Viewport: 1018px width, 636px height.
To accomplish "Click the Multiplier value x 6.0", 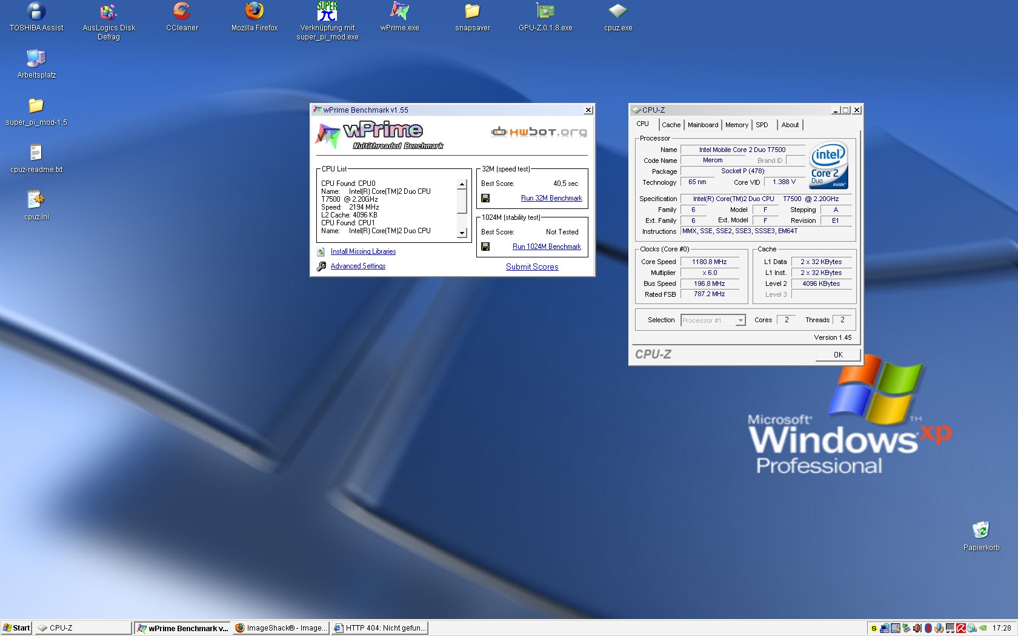I will 709,273.
